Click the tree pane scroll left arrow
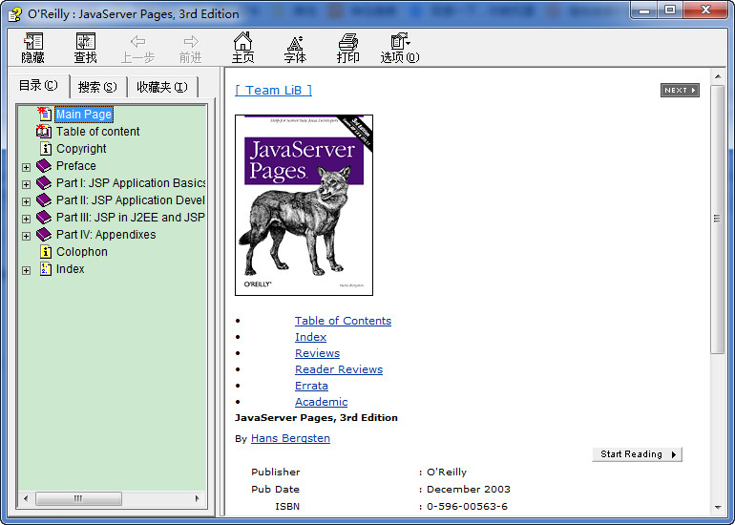 27,498
